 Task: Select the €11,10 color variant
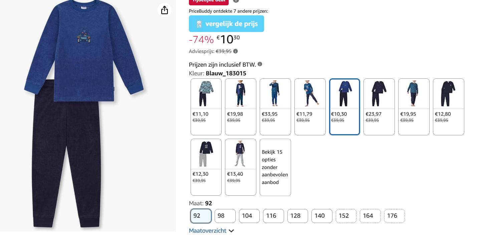click(206, 107)
